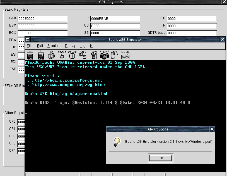The height and width of the screenshot is (176, 227).
Task: Click the 'Plex86/Bochs VGABios current-cvs' line
Action: coord(80,63)
